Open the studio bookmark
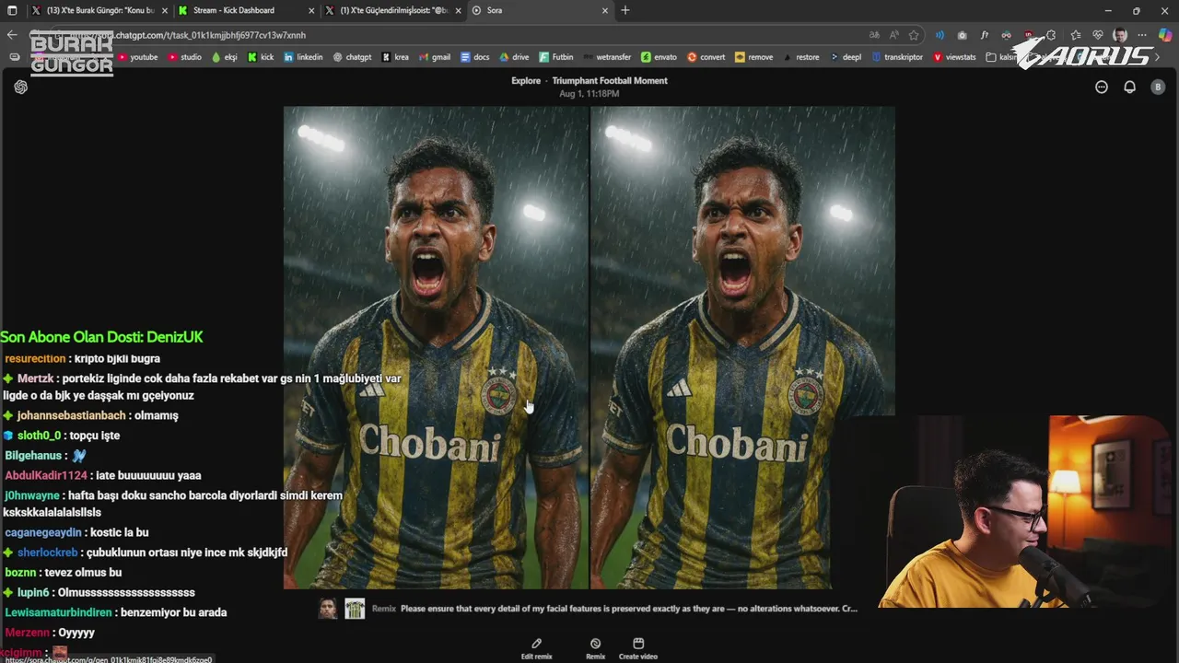1179x663 pixels. click(184, 57)
